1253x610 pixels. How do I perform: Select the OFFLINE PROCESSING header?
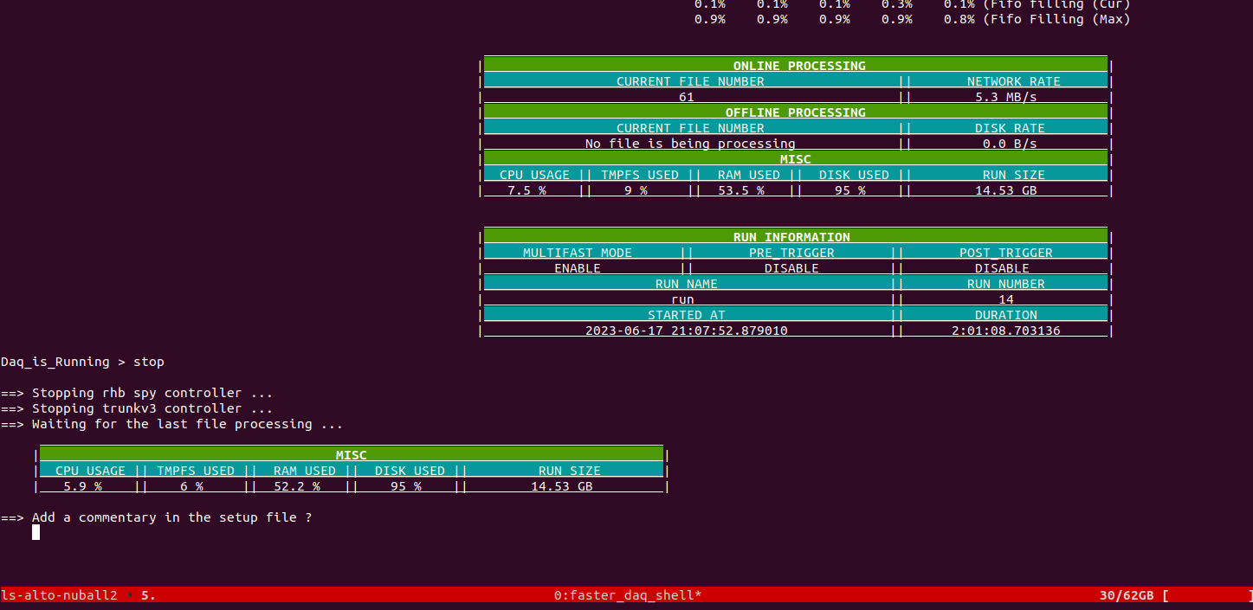click(795, 112)
